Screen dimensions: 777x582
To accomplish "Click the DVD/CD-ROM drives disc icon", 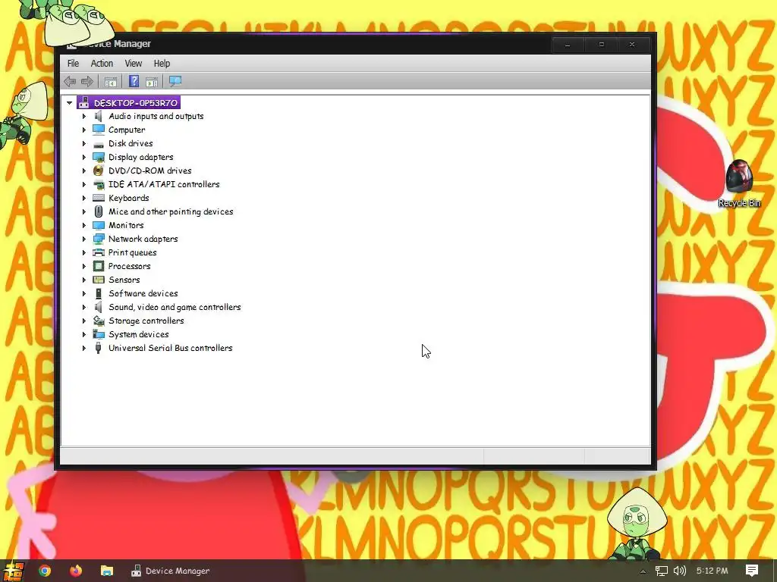I will click(99, 171).
